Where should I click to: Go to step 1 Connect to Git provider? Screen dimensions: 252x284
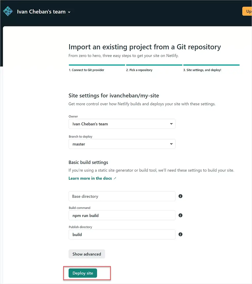tap(86, 70)
